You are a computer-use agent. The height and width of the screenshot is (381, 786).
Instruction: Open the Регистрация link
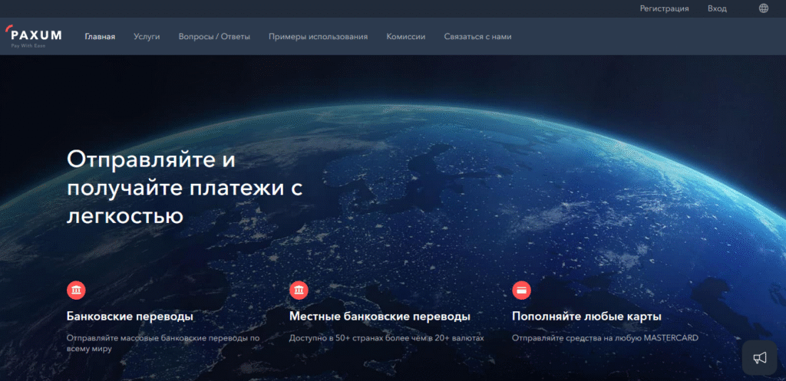point(664,8)
